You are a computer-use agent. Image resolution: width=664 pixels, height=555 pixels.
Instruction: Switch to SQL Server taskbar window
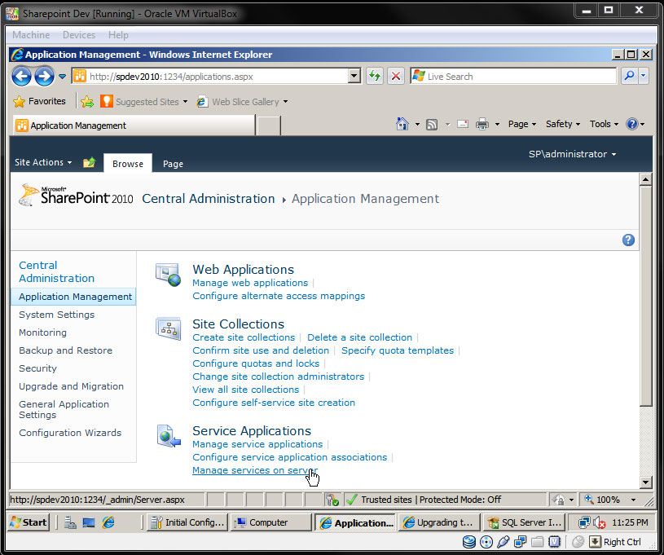pos(523,522)
